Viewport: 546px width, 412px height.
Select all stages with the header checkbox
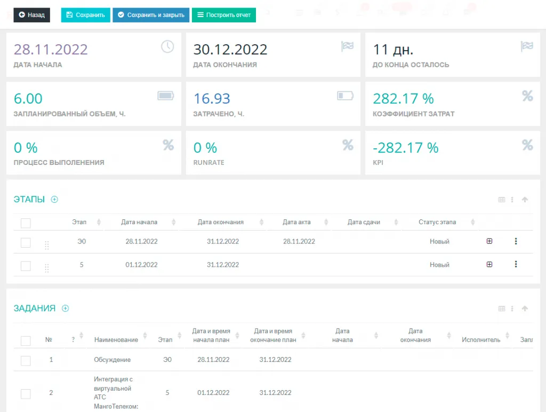pyautogui.click(x=26, y=223)
